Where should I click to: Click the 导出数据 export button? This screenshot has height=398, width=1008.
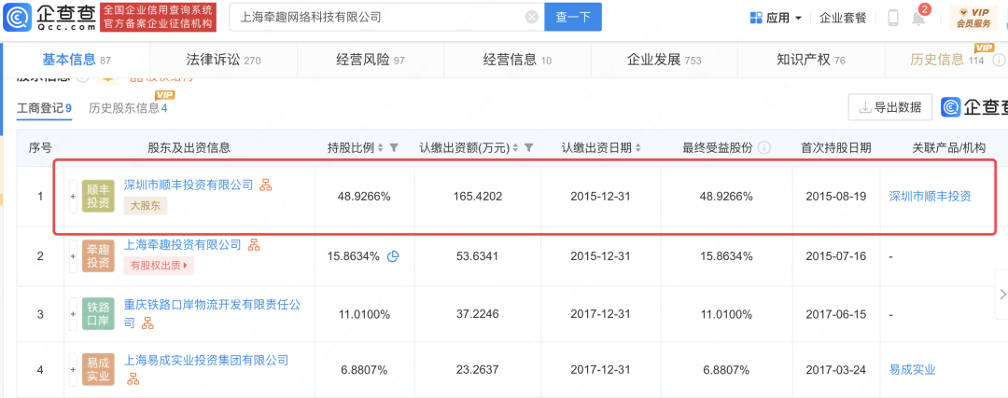click(x=890, y=107)
